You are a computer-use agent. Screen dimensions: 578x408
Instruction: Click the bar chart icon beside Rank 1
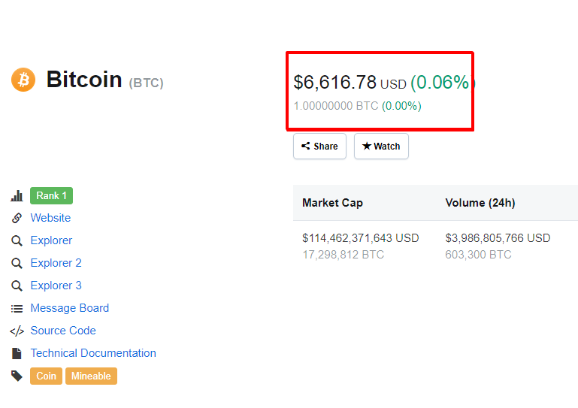click(17, 195)
